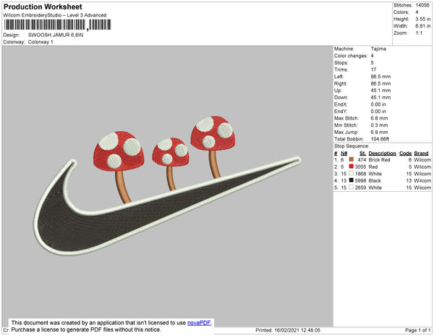Image resolution: width=434 pixels, height=336 pixels.
Task: Open the novaPDF link
Action: point(199,323)
